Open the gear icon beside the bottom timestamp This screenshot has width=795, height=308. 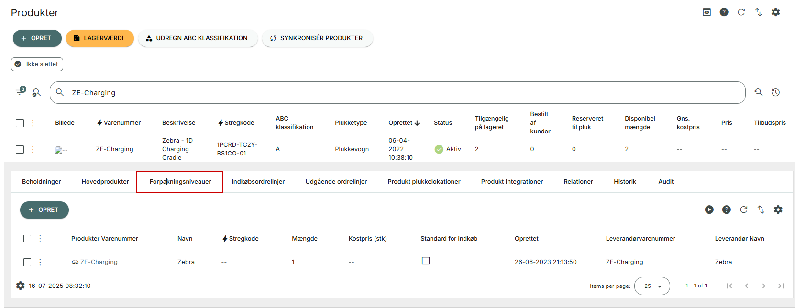pyautogui.click(x=20, y=286)
